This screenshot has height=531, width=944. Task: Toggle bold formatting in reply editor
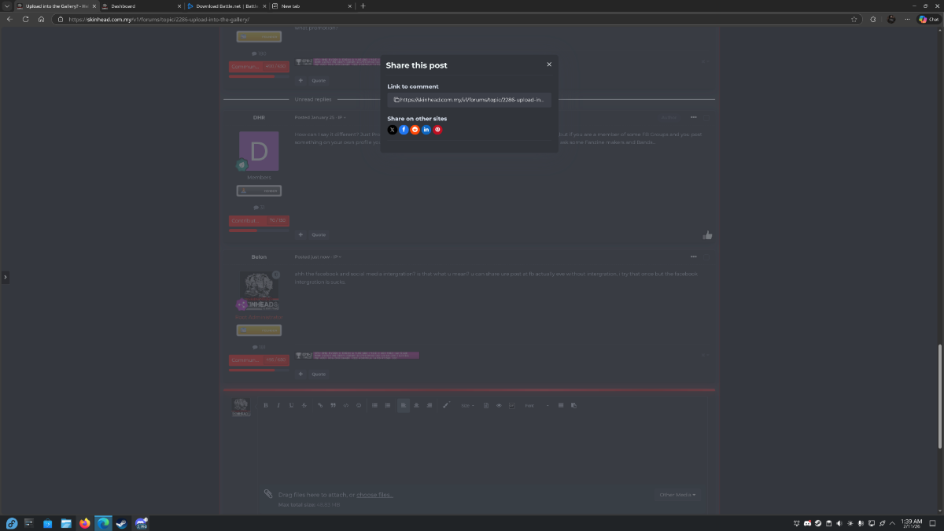point(265,405)
